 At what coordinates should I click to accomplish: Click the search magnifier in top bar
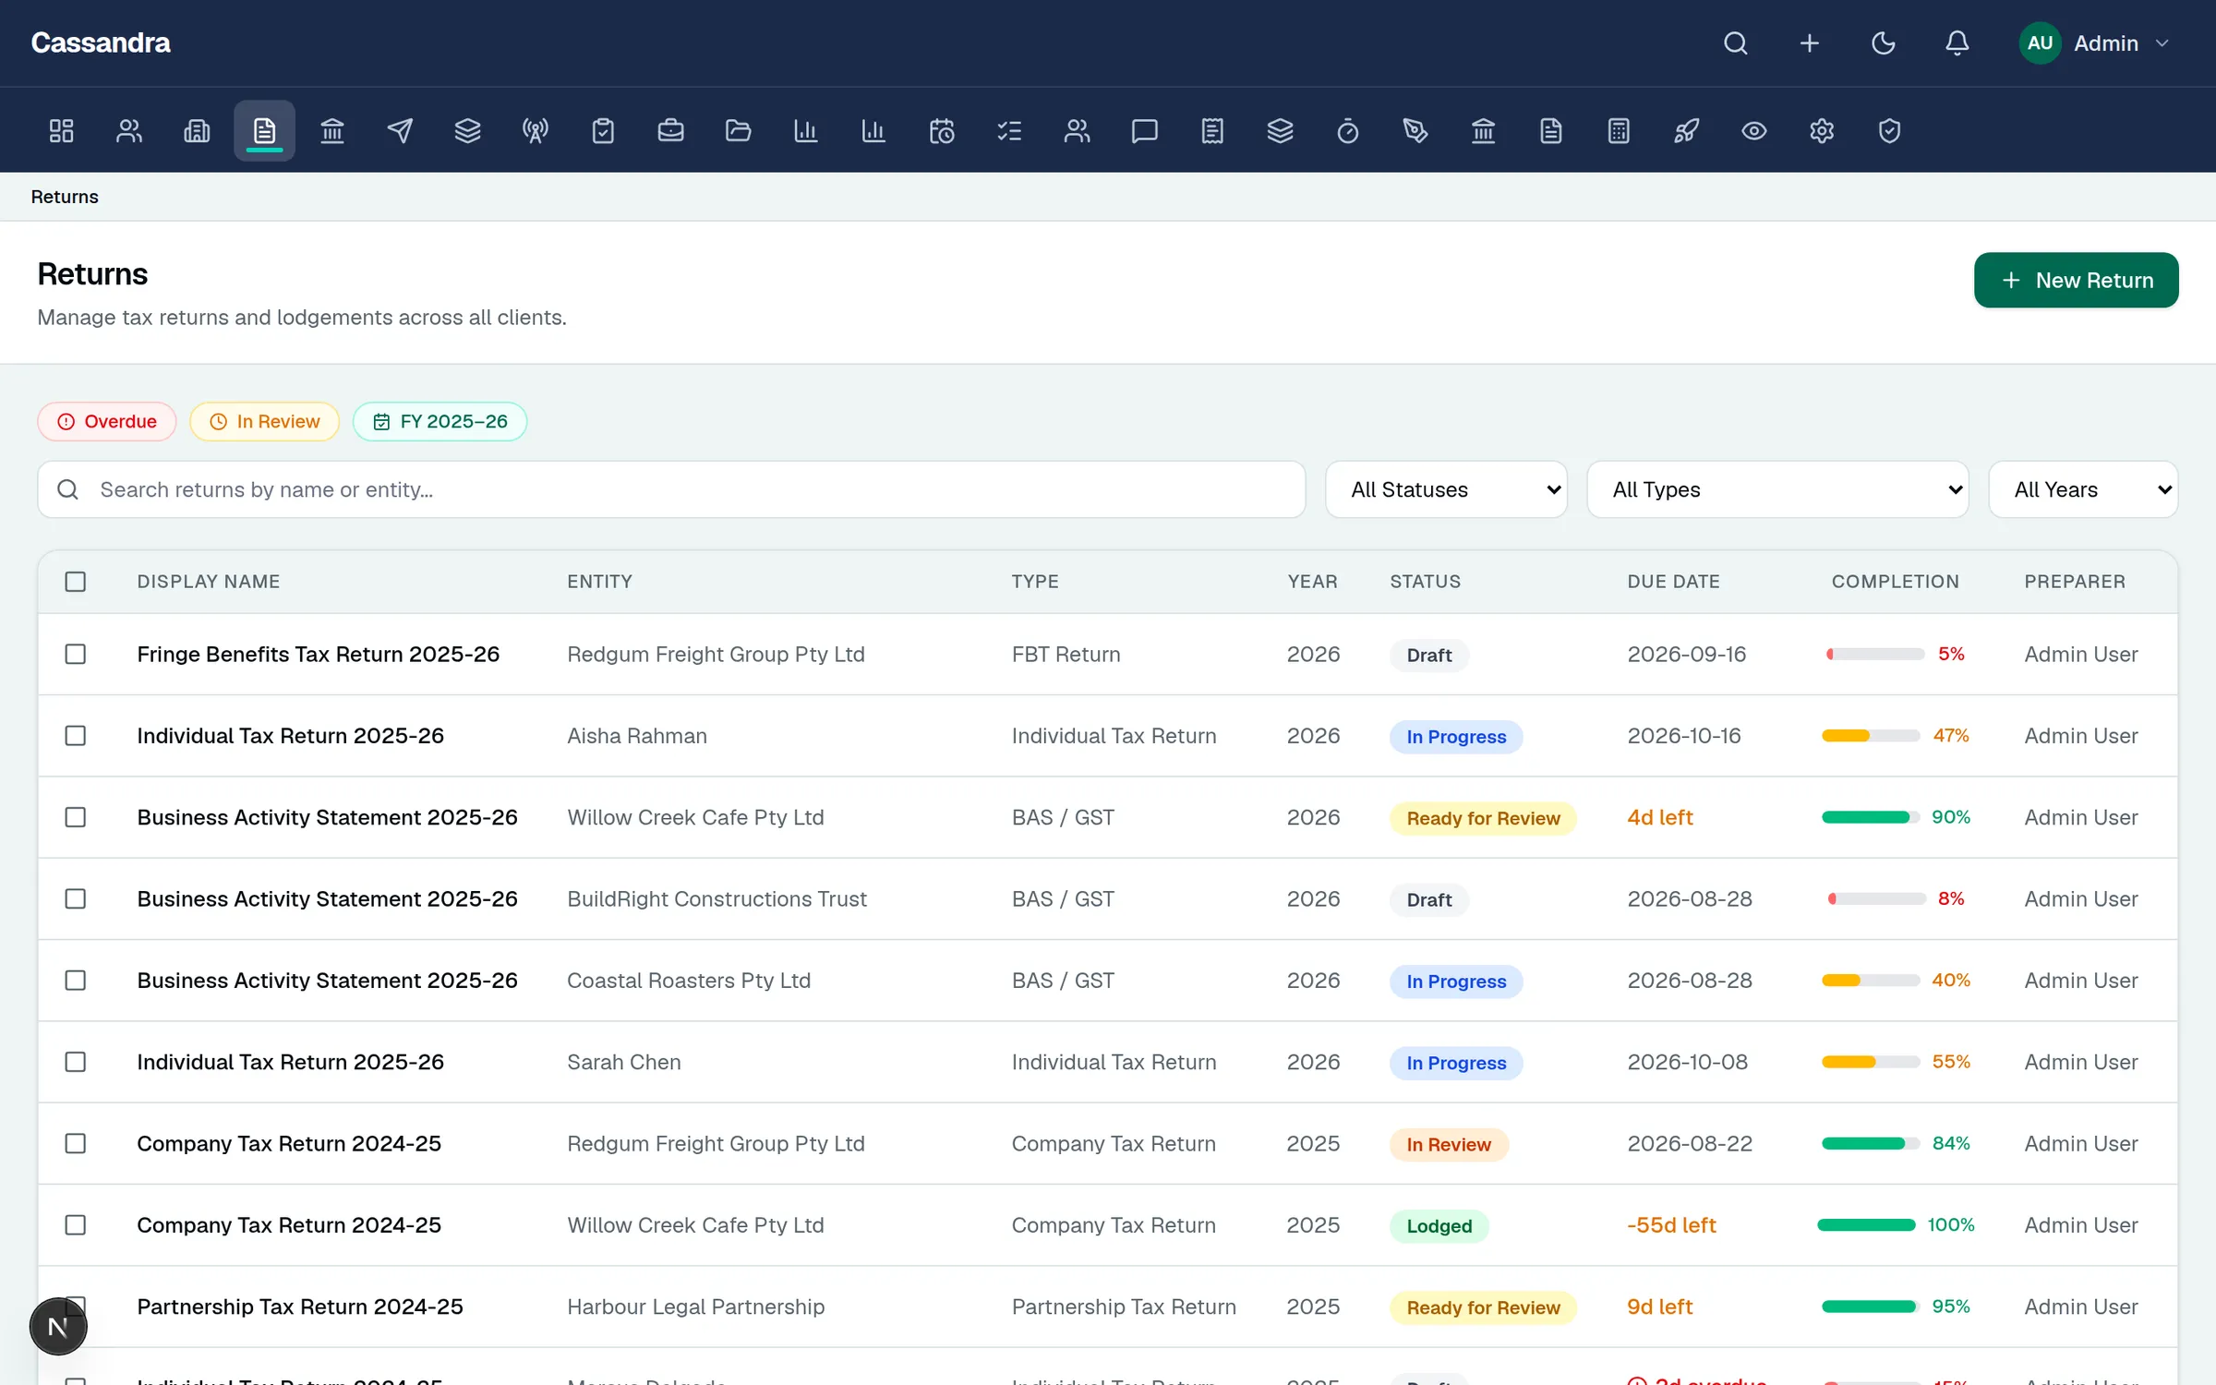(x=1736, y=43)
